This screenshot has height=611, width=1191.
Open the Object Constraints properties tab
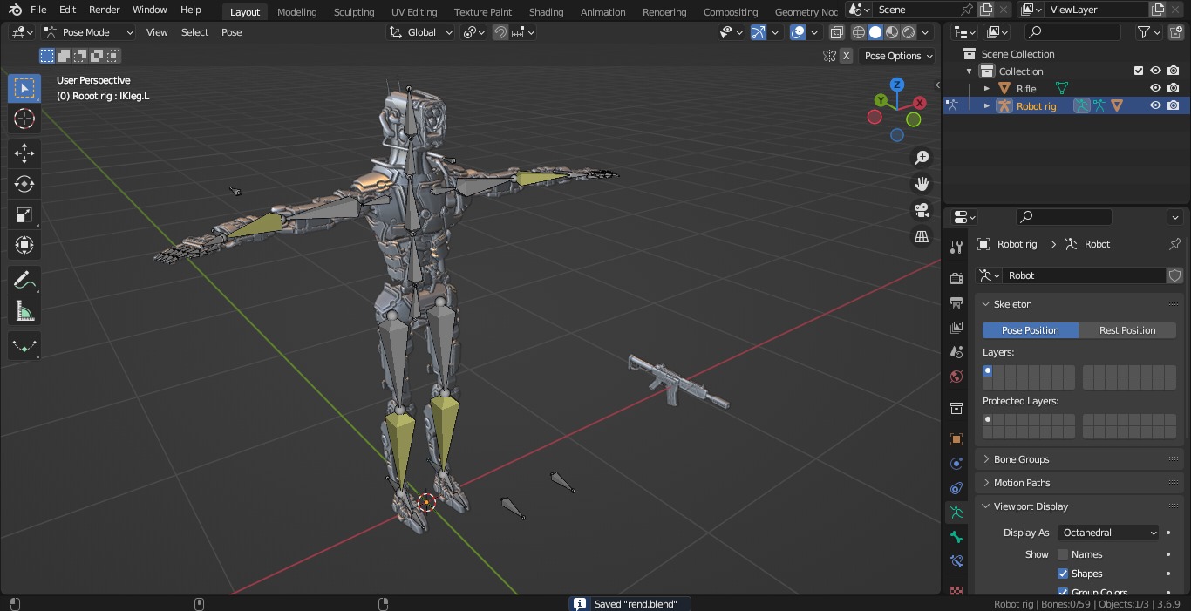pos(956,488)
